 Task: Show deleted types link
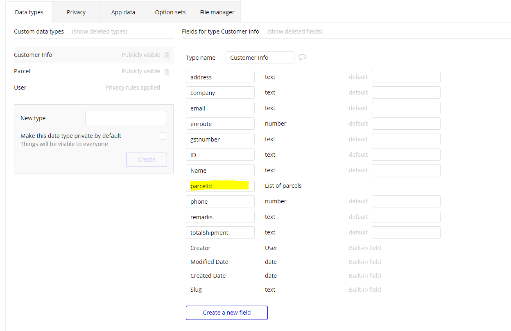point(99,32)
